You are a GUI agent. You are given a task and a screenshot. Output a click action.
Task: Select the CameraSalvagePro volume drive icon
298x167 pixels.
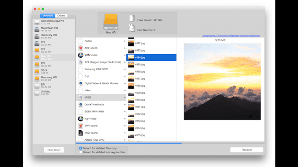coord(37,22)
